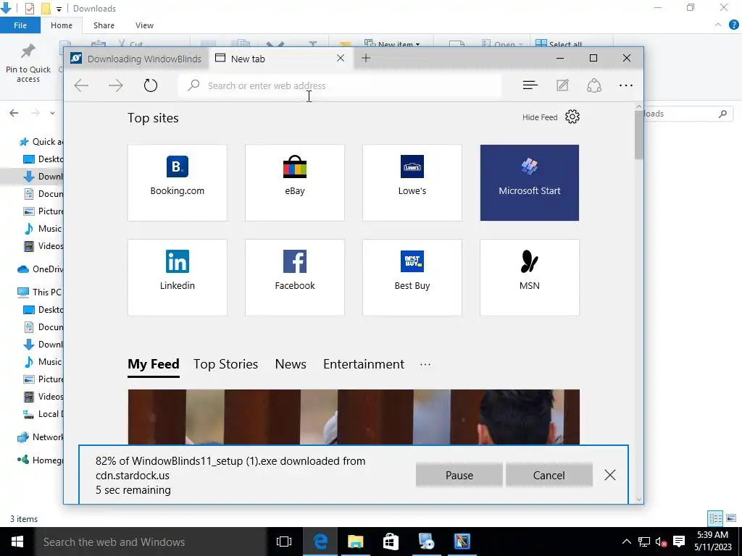
Task: Click search icon in Explorer search box
Action: click(x=722, y=114)
